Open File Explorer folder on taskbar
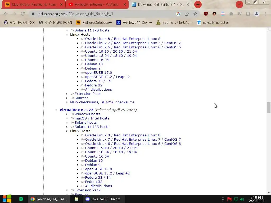 coord(76,199)
